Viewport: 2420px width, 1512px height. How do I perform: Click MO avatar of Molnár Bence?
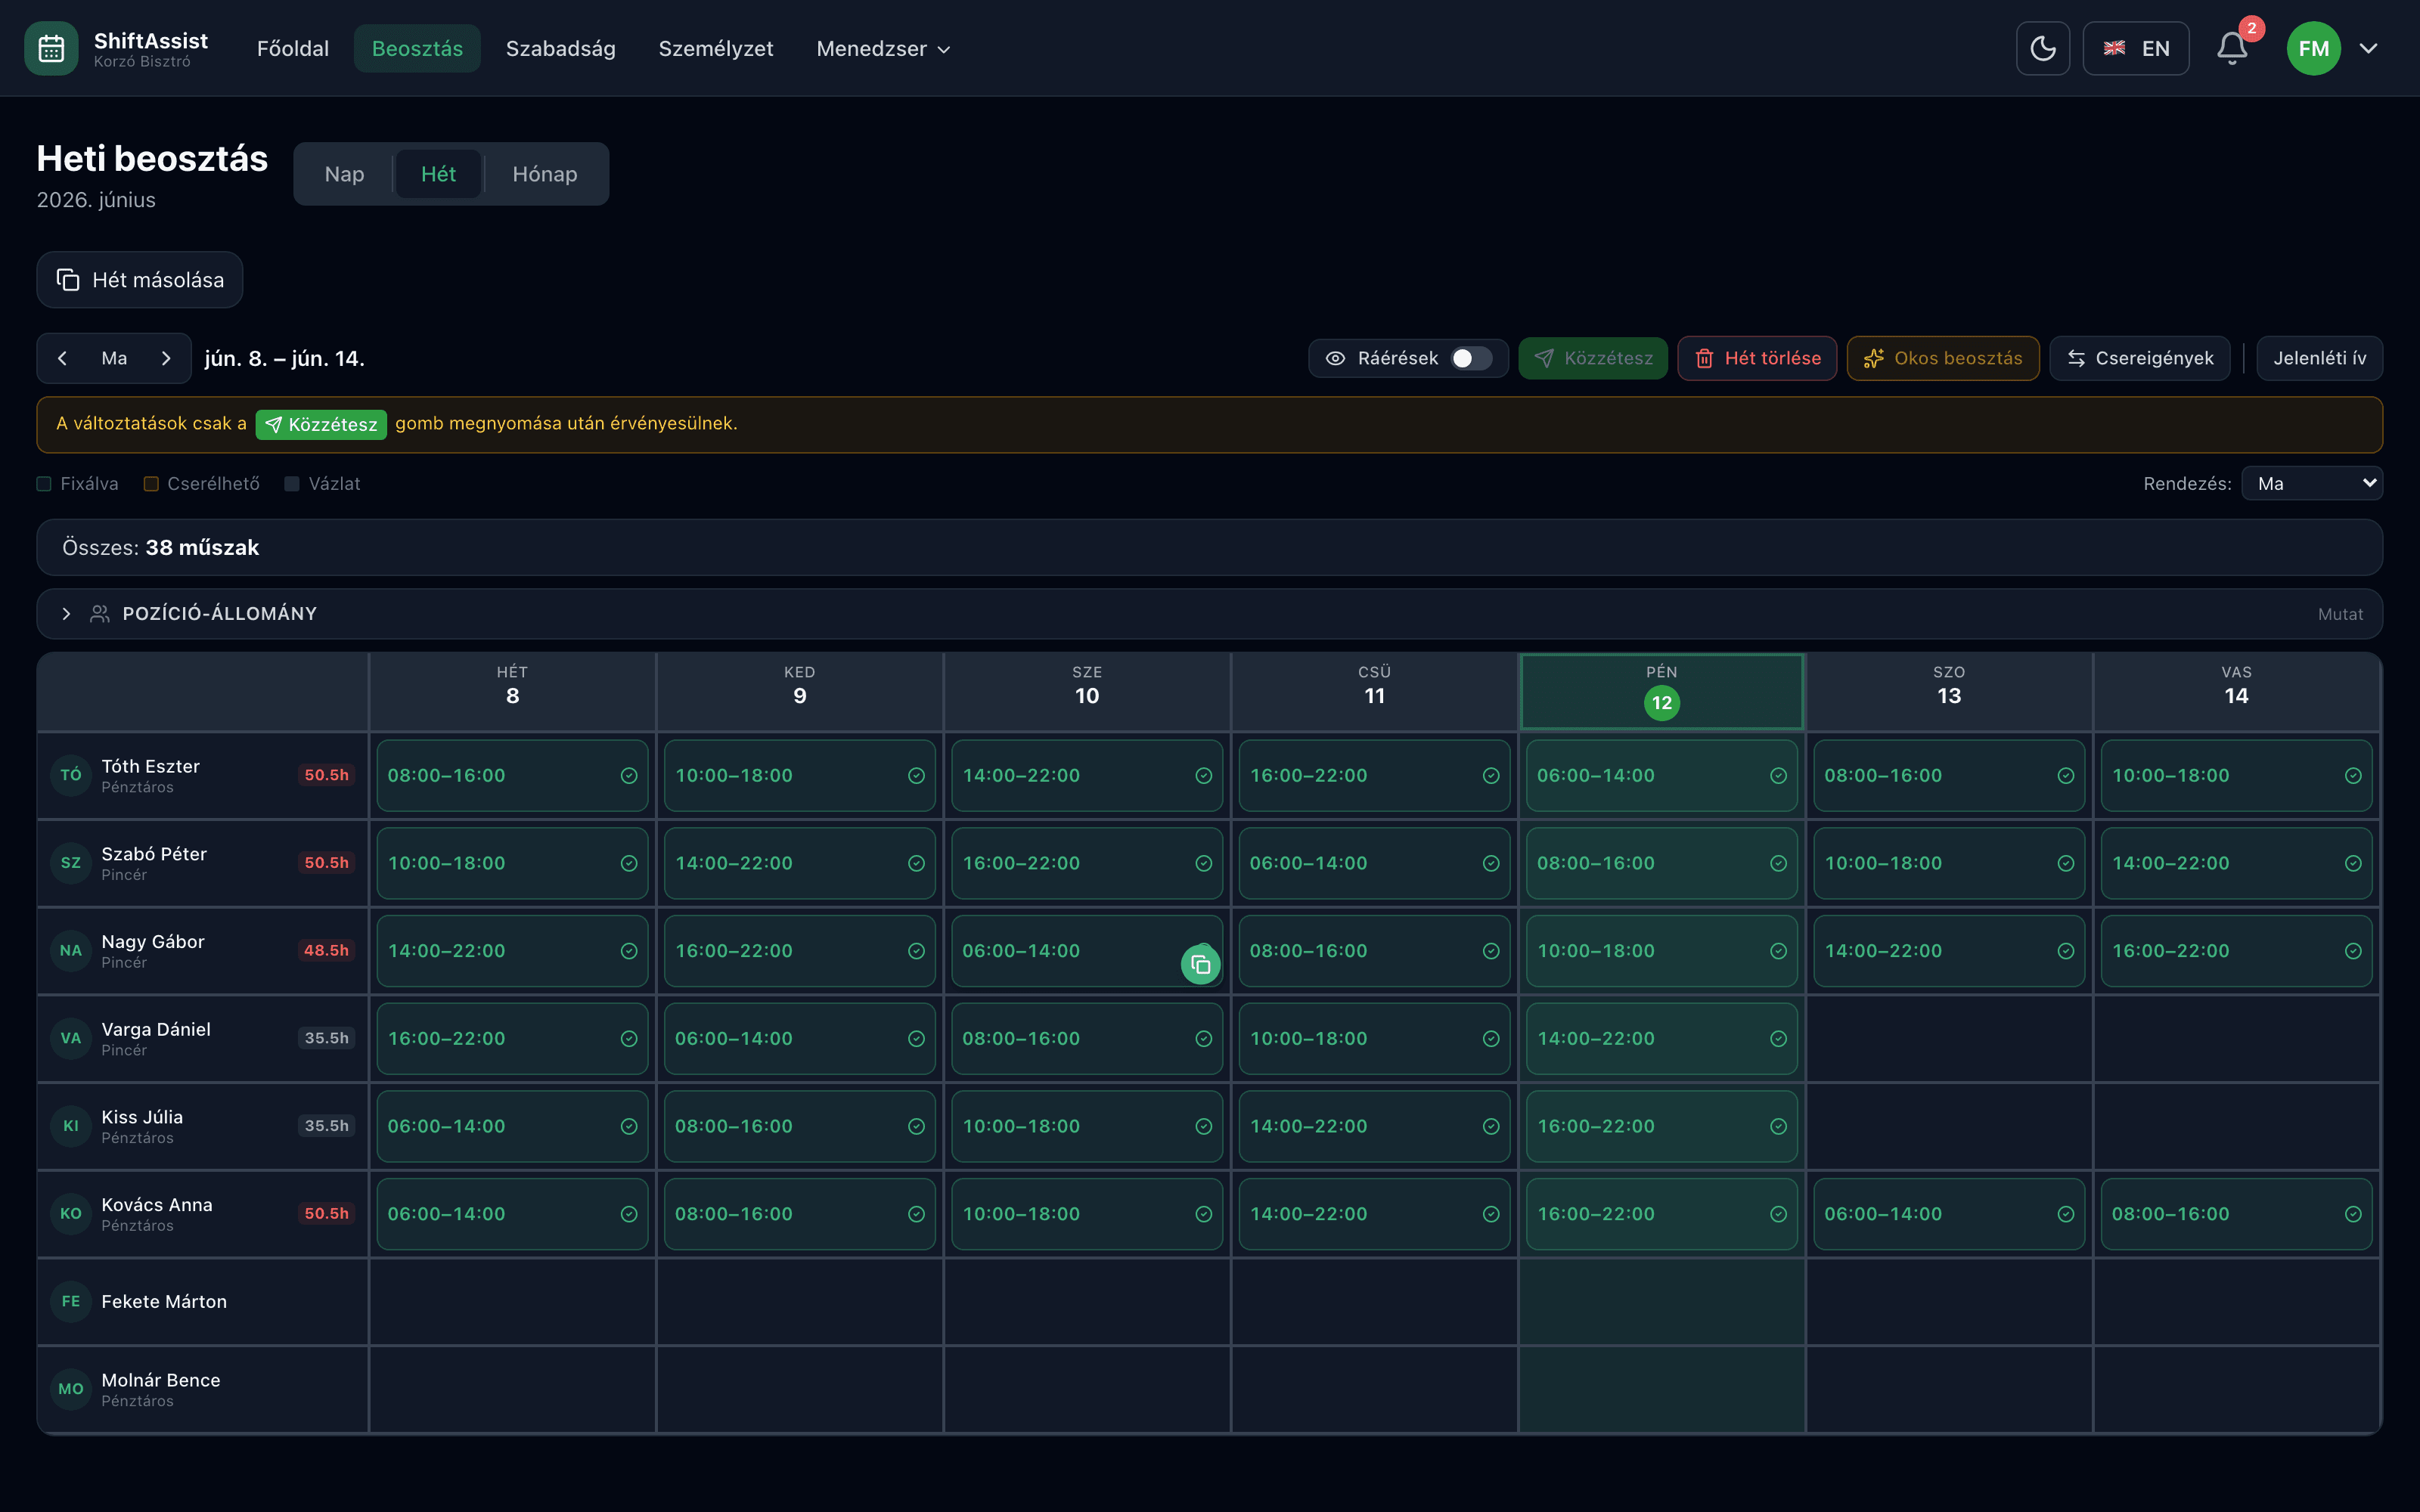71,1389
